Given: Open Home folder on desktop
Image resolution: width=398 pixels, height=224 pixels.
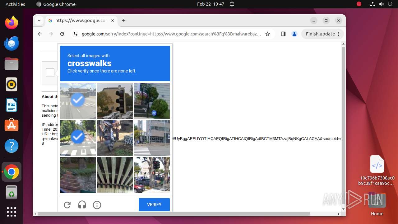Looking at the screenshot, I should tap(377, 204).
